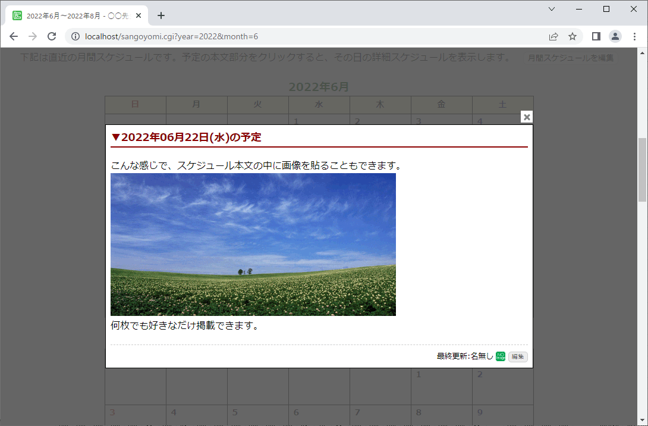Viewport: 648px width, 426px height.
Task: Open a new browser tab
Action: tap(161, 15)
